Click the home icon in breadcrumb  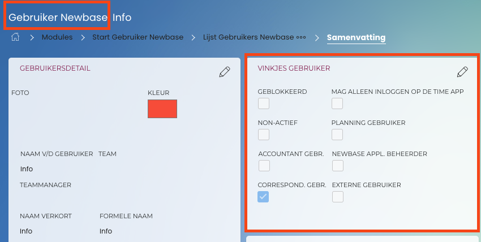[16, 38]
